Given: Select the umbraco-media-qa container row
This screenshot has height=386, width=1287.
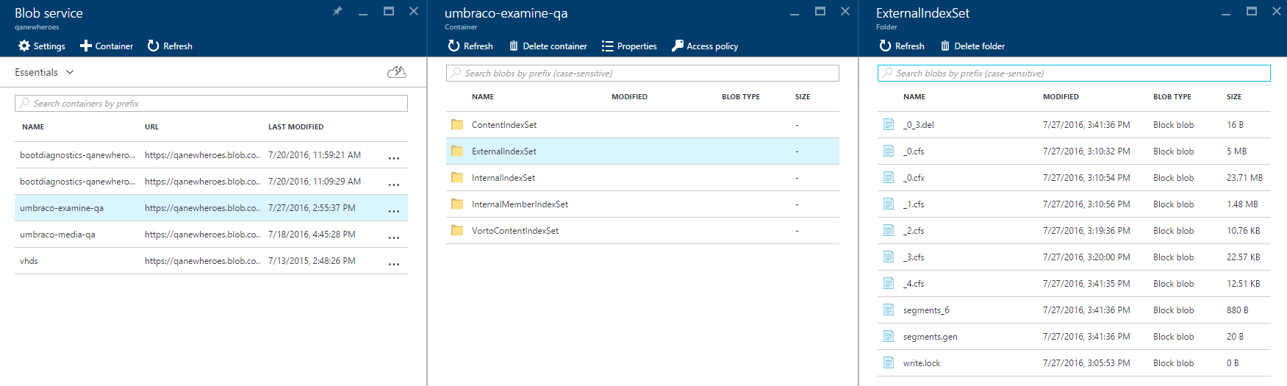Looking at the screenshot, I should tap(211, 235).
